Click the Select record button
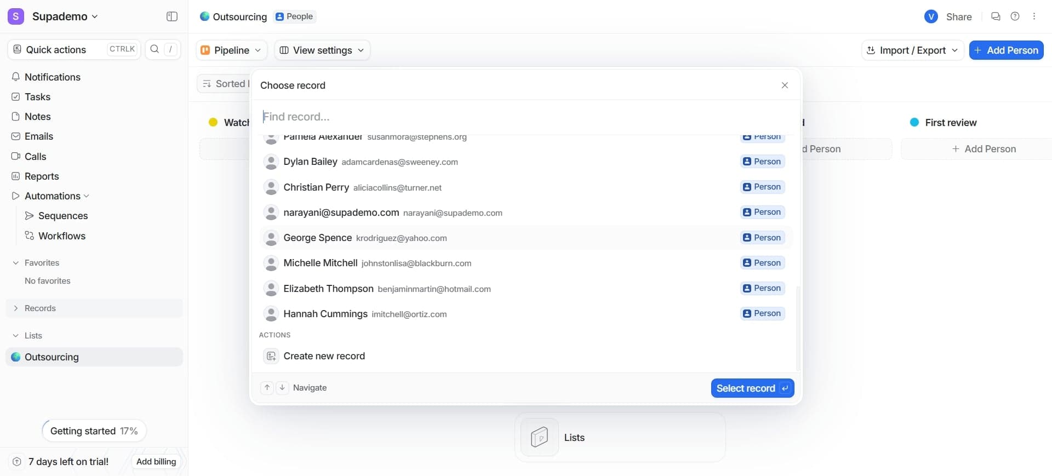This screenshot has height=476, width=1052. pyautogui.click(x=752, y=388)
